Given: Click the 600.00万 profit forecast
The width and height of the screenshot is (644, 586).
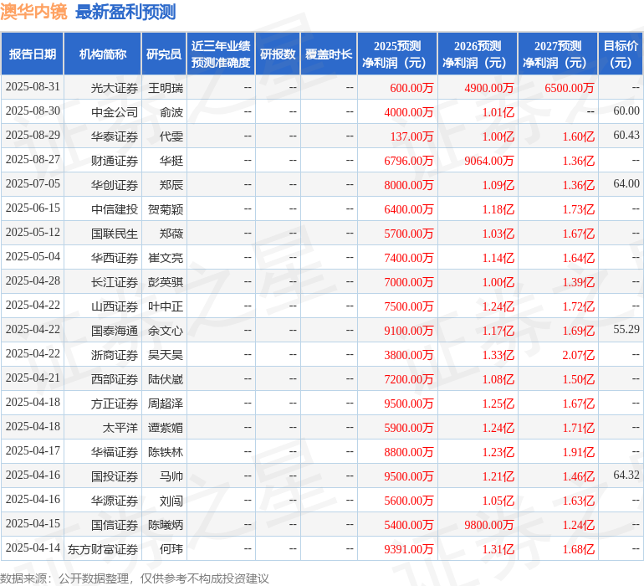Looking at the screenshot, I should 411,88.
